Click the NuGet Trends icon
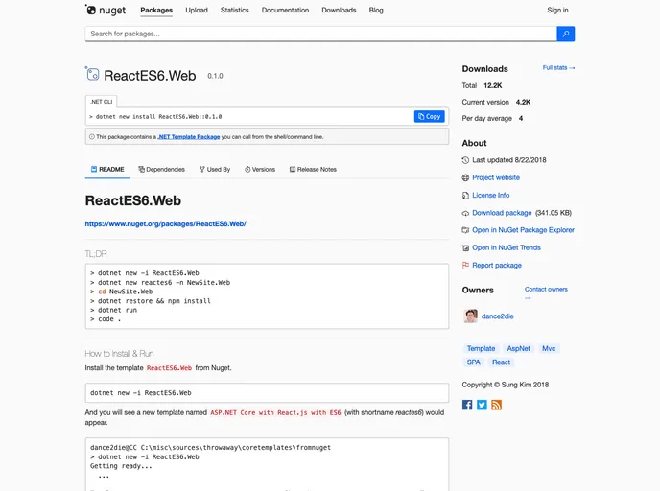Screen dimensions: 660x491 click(465, 248)
